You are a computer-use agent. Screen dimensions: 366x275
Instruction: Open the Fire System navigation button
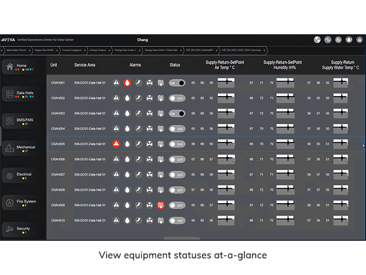(x=23, y=202)
